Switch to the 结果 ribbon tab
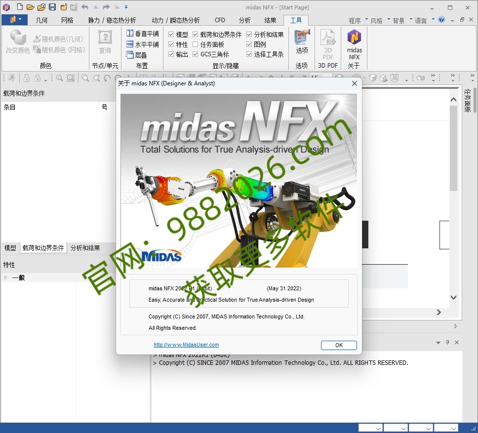The image size is (478, 433). click(x=270, y=20)
